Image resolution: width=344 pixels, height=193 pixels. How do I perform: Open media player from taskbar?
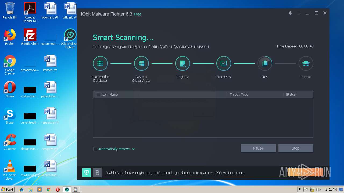(x=40, y=190)
